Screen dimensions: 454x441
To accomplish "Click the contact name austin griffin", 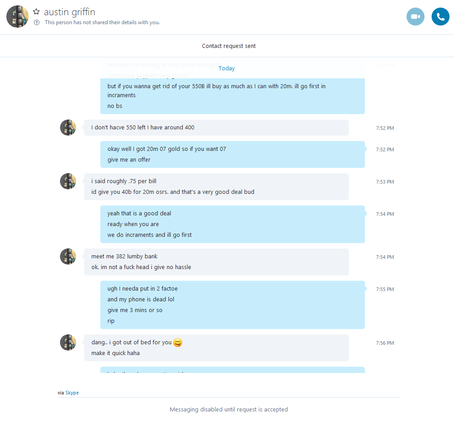I will click(x=69, y=12).
